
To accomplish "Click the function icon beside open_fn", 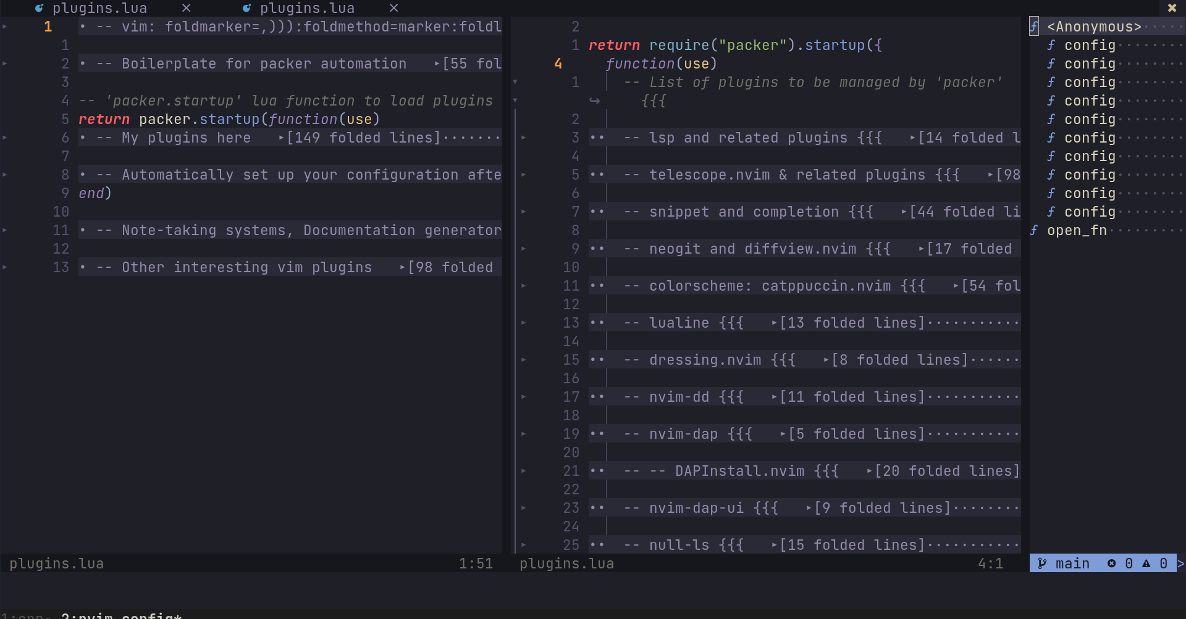I will coord(1034,230).
